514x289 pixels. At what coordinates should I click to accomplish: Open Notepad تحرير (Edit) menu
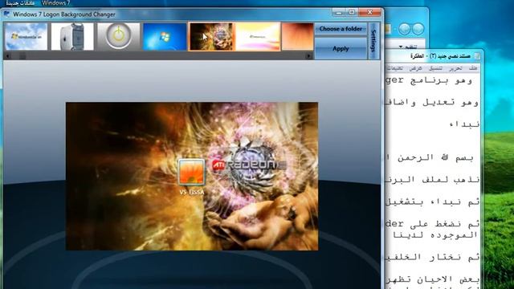point(455,68)
